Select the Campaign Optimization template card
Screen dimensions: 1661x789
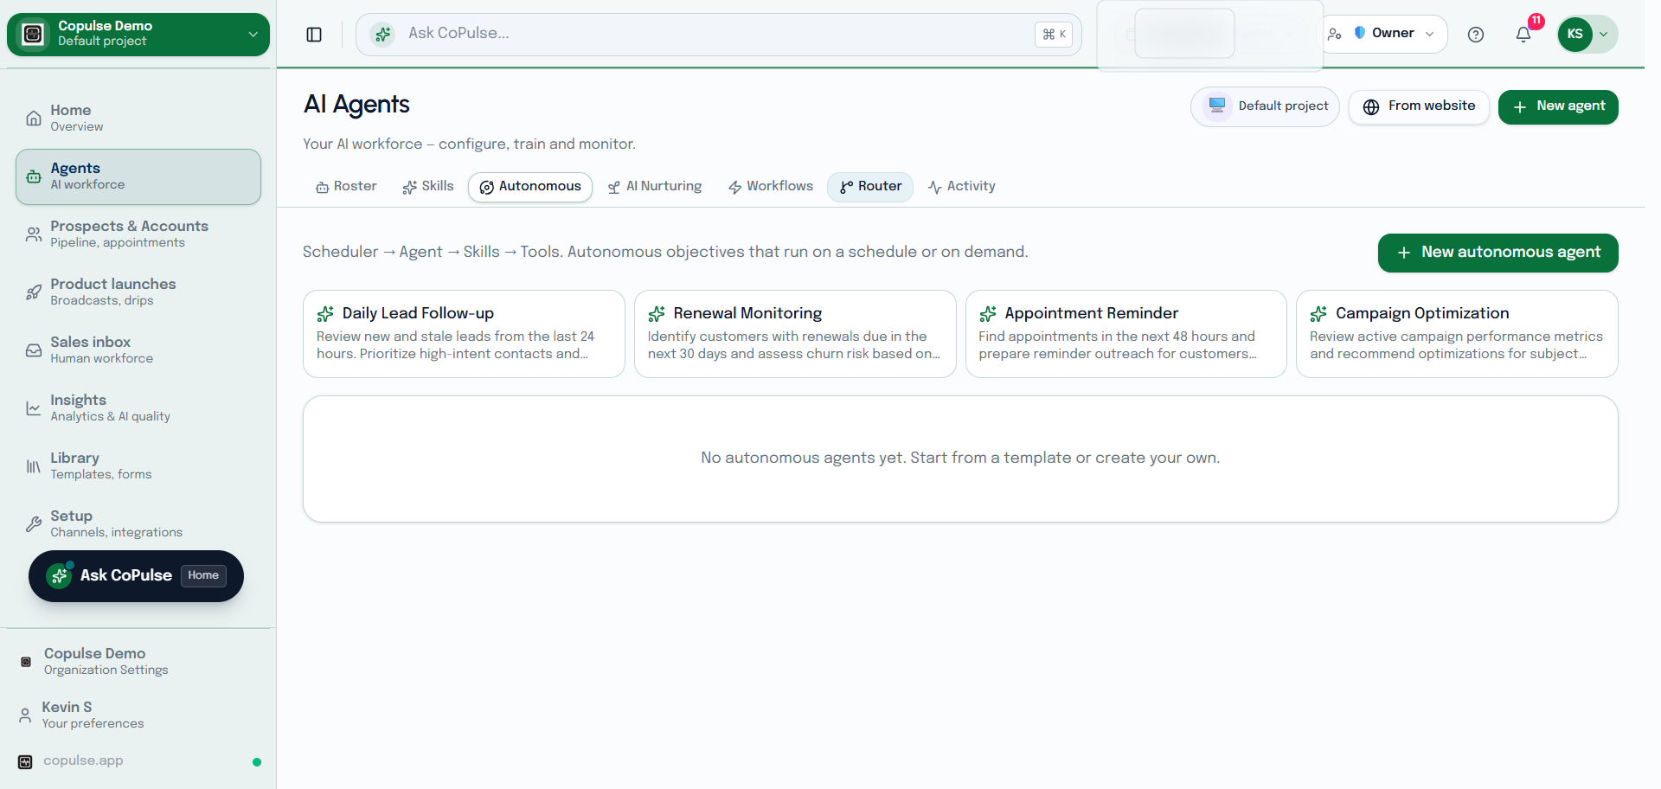click(1457, 334)
